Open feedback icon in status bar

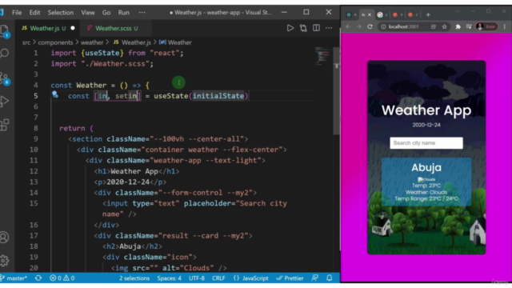(x=314, y=278)
